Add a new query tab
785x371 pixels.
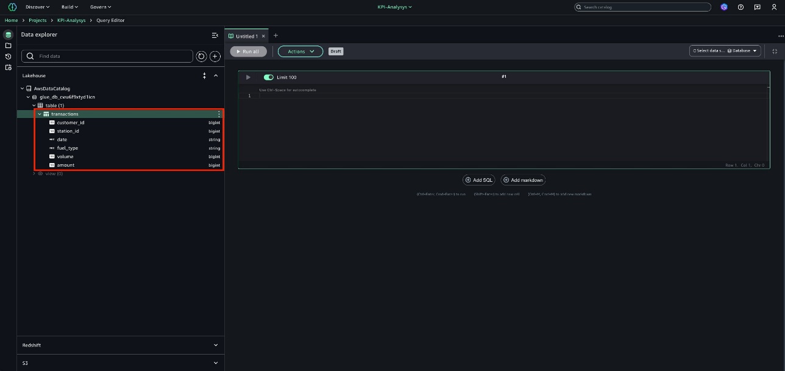pos(275,35)
